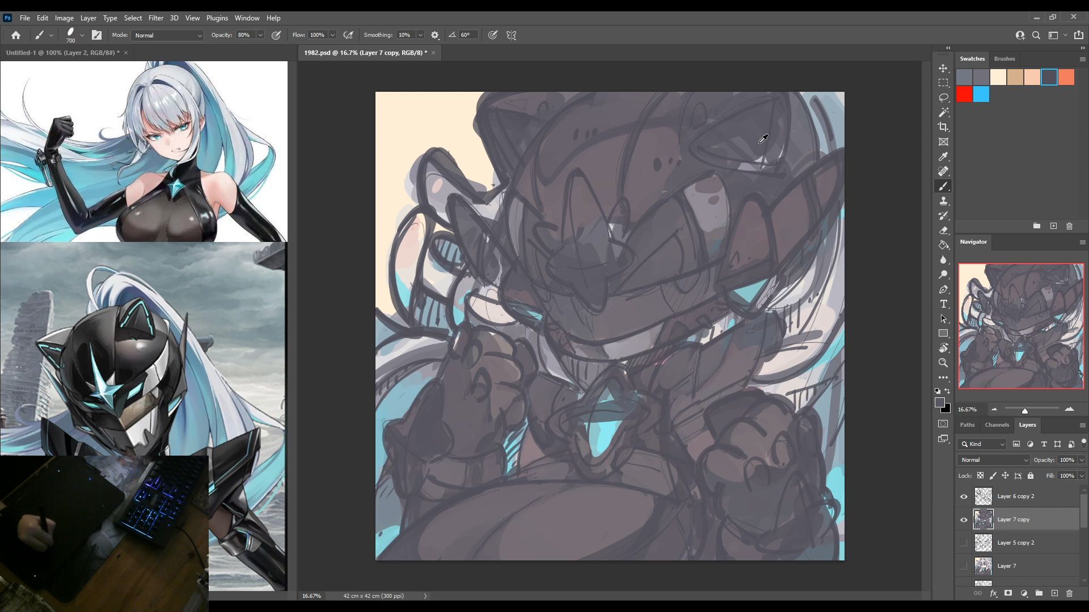Select the Rectangular Marquee tool
Image resolution: width=1089 pixels, height=612 pixels.
click(943, 83)
